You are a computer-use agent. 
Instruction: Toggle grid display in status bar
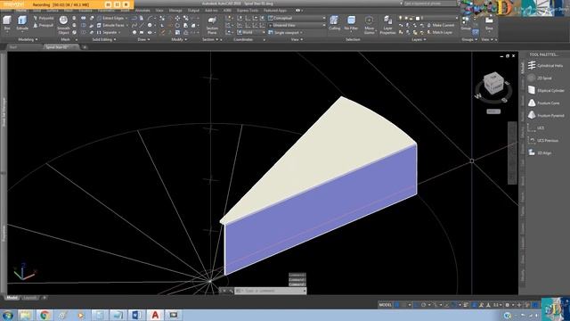tap(397, 305)
